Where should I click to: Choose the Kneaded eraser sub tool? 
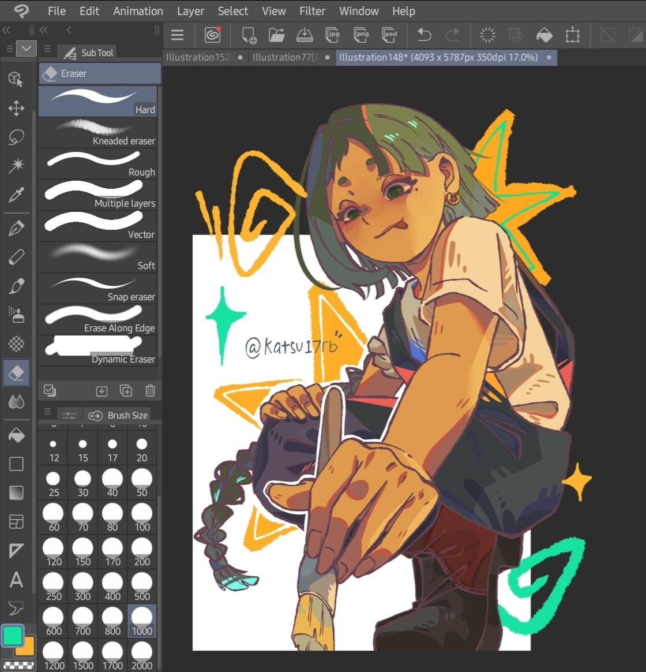(x=97, y=133)
